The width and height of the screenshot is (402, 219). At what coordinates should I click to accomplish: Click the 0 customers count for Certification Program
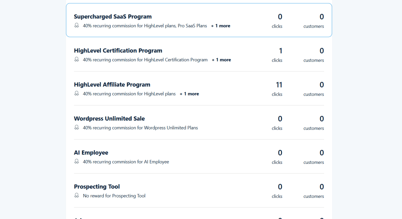(322, 51)
